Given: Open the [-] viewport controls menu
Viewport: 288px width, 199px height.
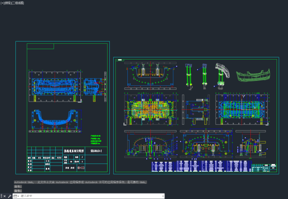Looking at the screenshot, I should point(2,3).
